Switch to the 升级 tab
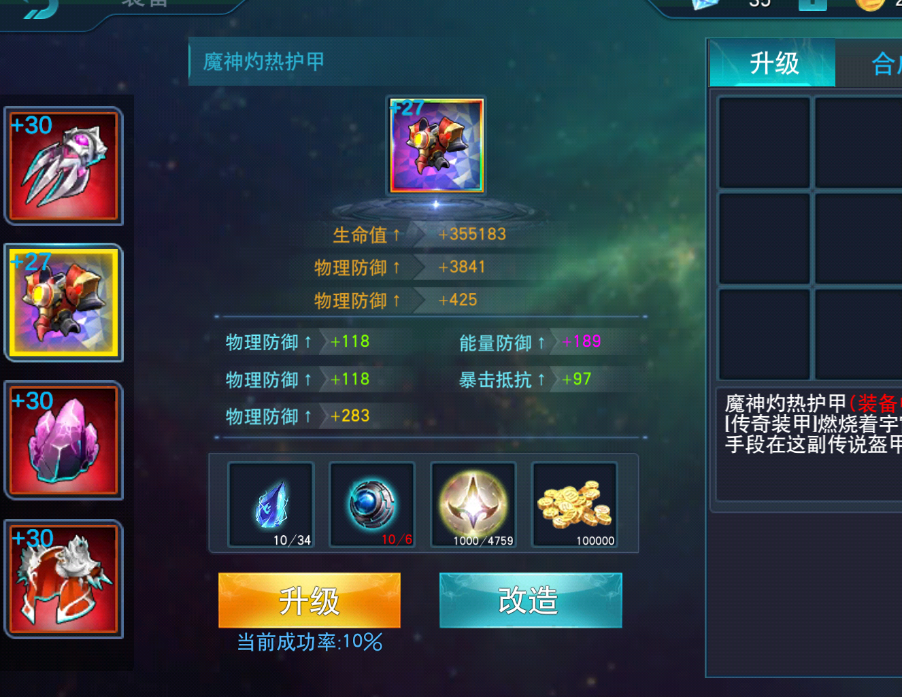The height and width of the screenshot is (697, 902). (773, 63)
